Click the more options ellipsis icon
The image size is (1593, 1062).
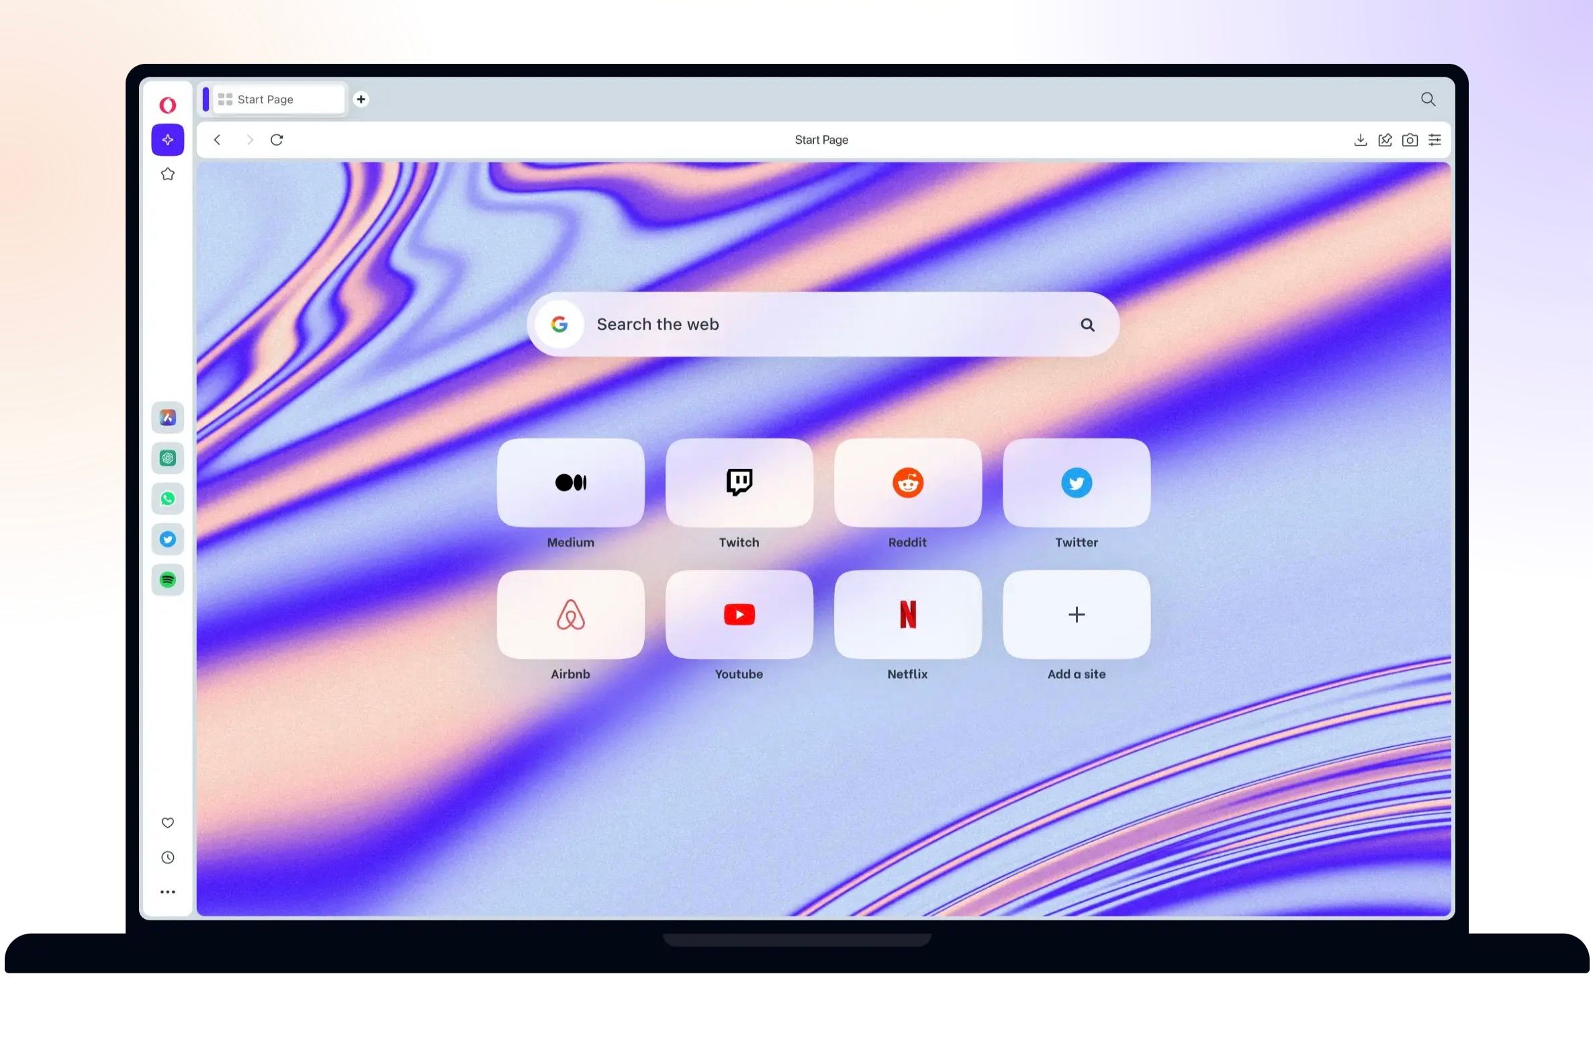tap(167, 891)
